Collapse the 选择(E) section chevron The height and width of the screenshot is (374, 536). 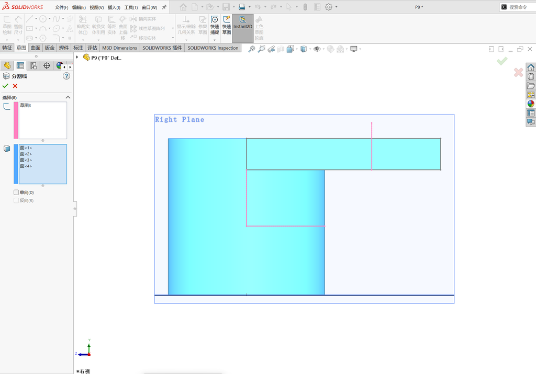[x=68, y=97]
